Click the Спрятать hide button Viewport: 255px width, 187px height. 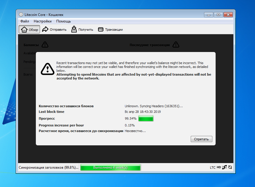pyautogui.click(x=201, y=139)
